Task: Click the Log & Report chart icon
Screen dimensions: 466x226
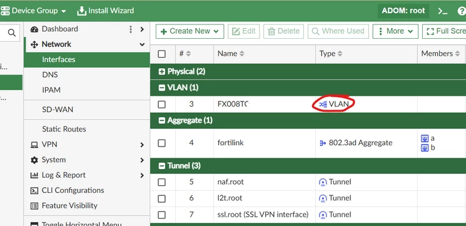Action: click(x=34, y=175)
